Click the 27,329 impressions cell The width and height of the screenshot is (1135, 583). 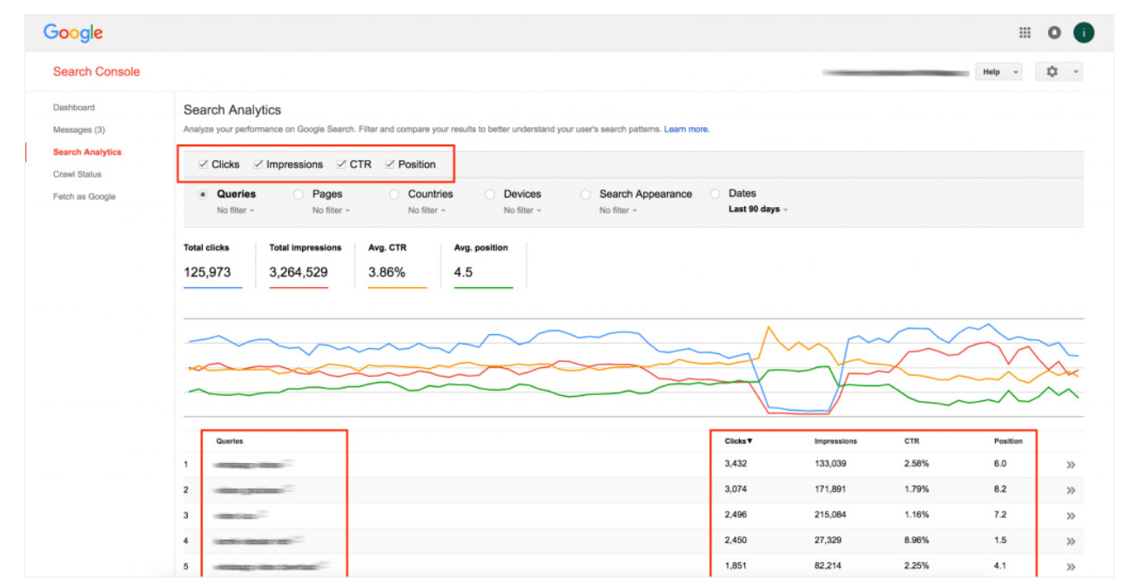pyautogui.click(x=828, y=540)
